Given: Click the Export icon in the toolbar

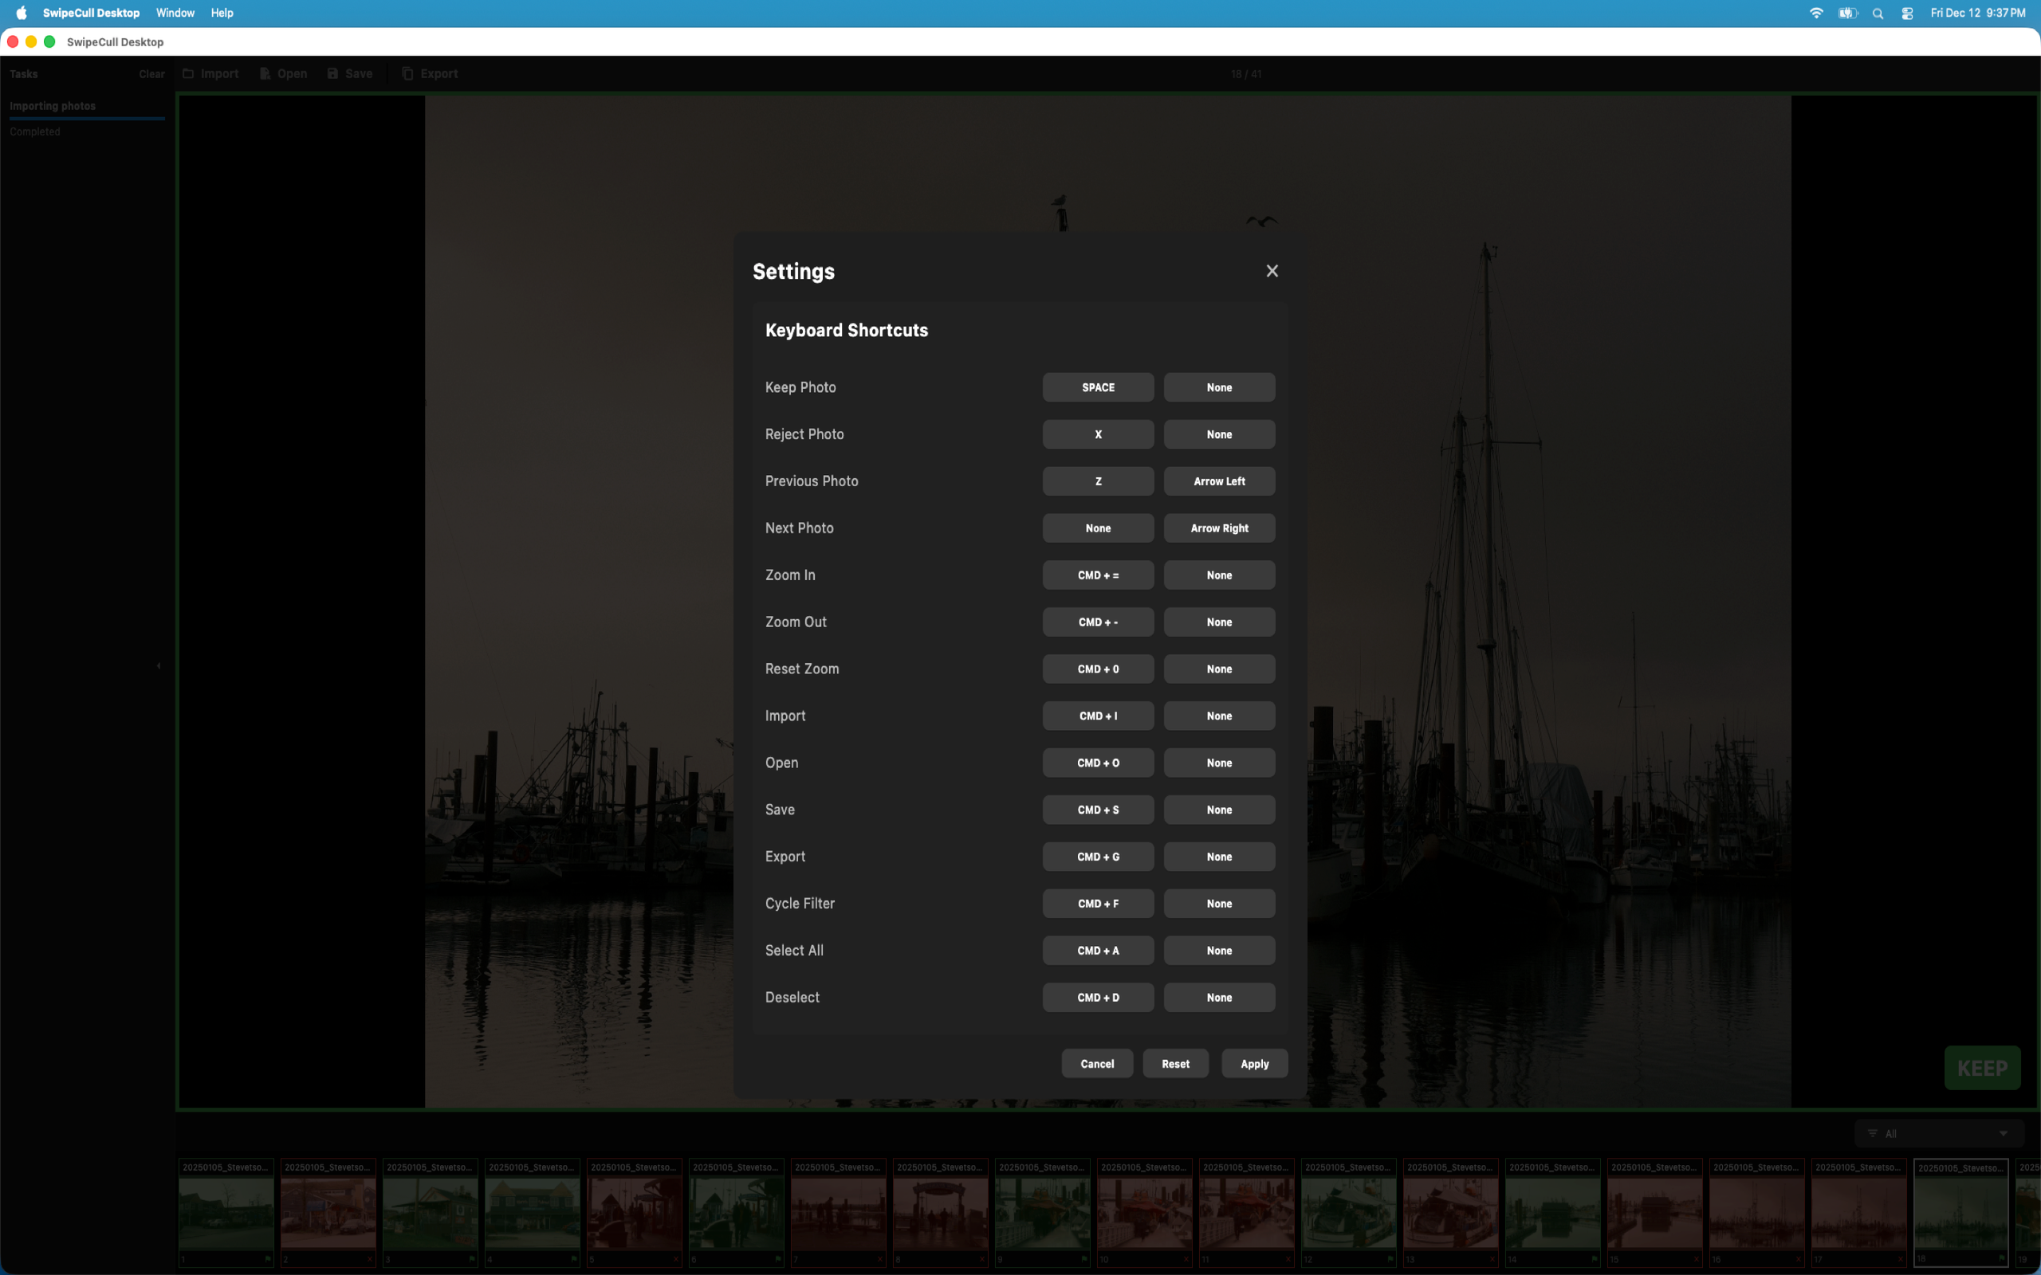Looking at the screenshot, I should coord(407,73).
